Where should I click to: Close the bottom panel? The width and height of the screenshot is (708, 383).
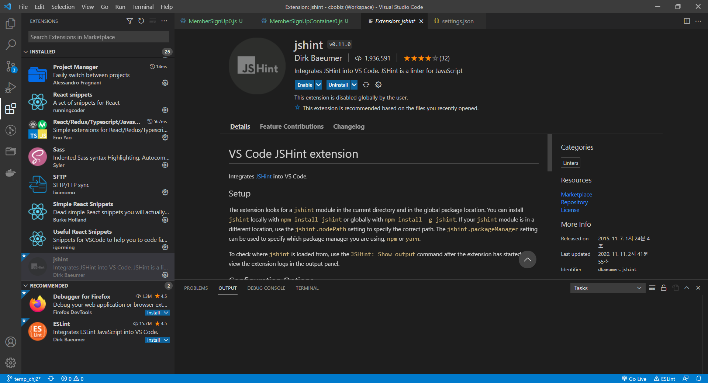tap(698, 288)
